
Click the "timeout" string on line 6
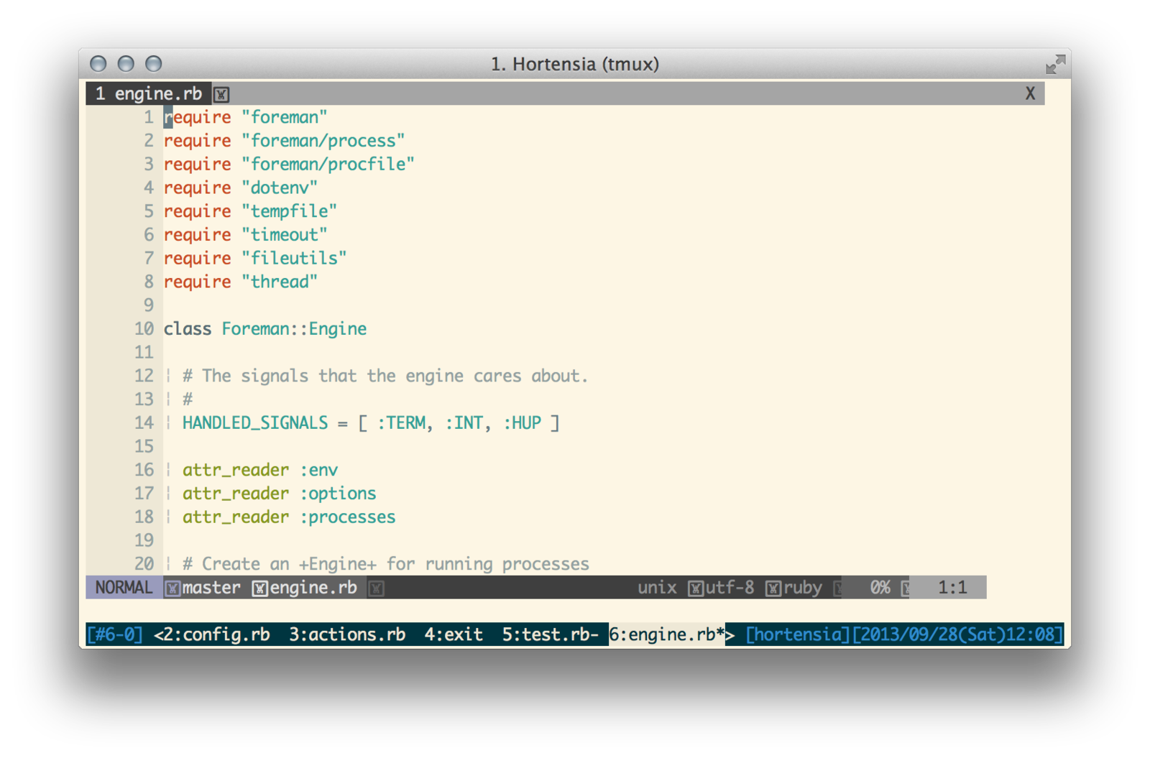click(284, 235)
